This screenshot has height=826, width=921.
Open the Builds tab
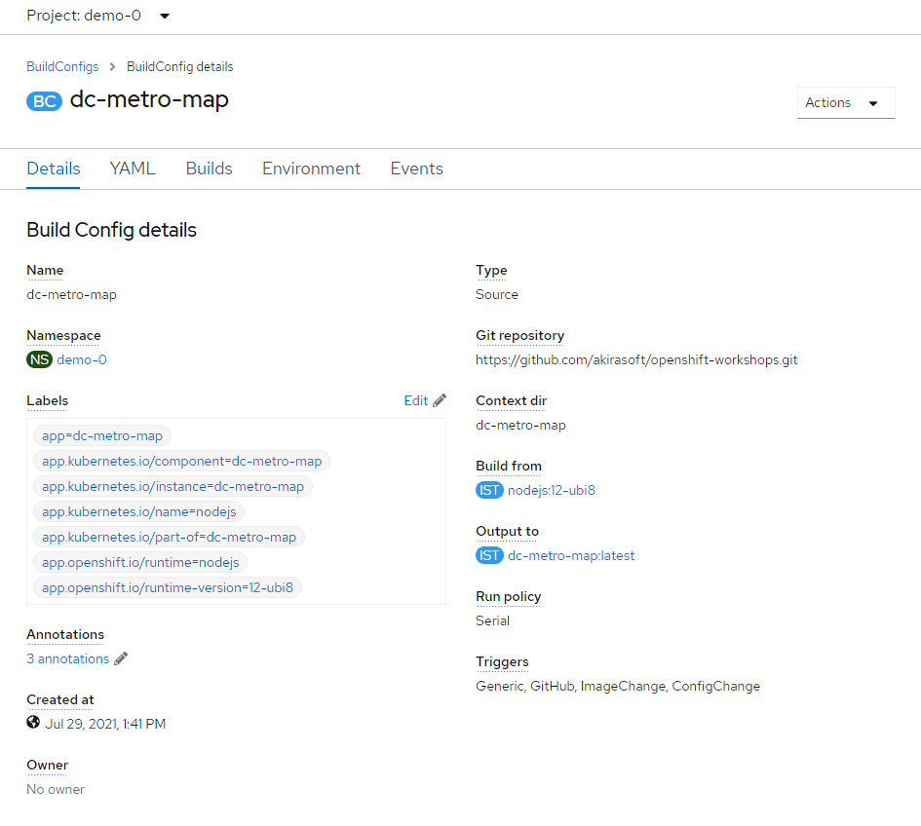(x=209, y=169)
